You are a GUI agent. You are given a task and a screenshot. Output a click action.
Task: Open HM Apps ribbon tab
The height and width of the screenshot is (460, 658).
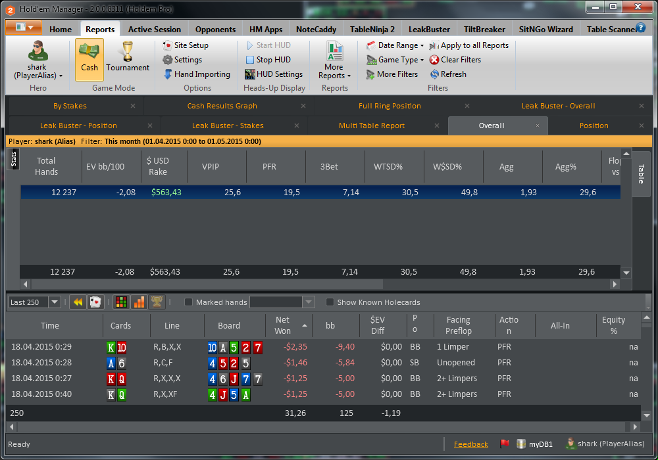click(266, 30)
